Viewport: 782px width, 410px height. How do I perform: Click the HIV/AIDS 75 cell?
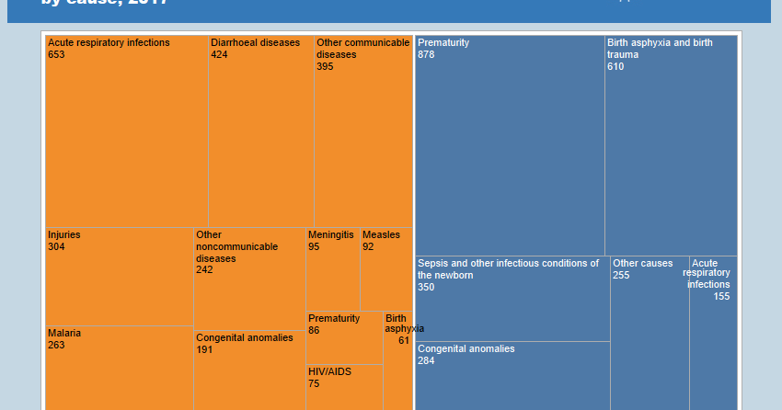point(344,387)
